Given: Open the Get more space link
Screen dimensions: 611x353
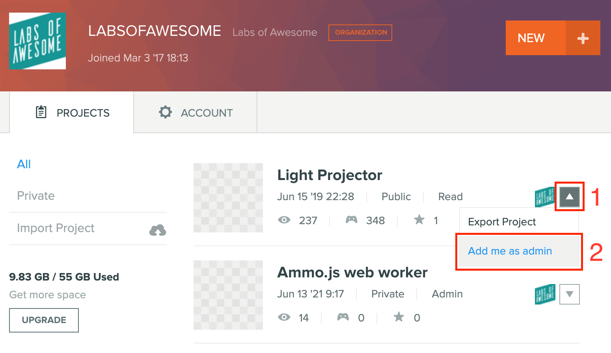Looking at the screenshot, I should pos(48,295).
